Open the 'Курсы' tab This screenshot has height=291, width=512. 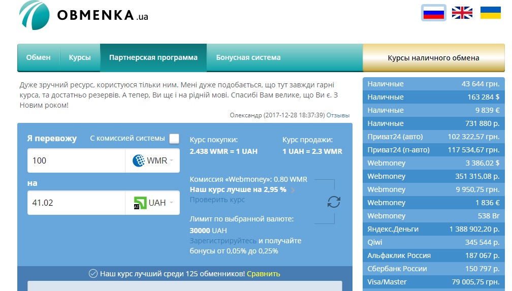click(x=80, y=57)
